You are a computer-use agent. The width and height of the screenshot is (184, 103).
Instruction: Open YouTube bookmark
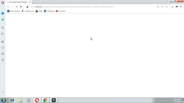[61, 11]
